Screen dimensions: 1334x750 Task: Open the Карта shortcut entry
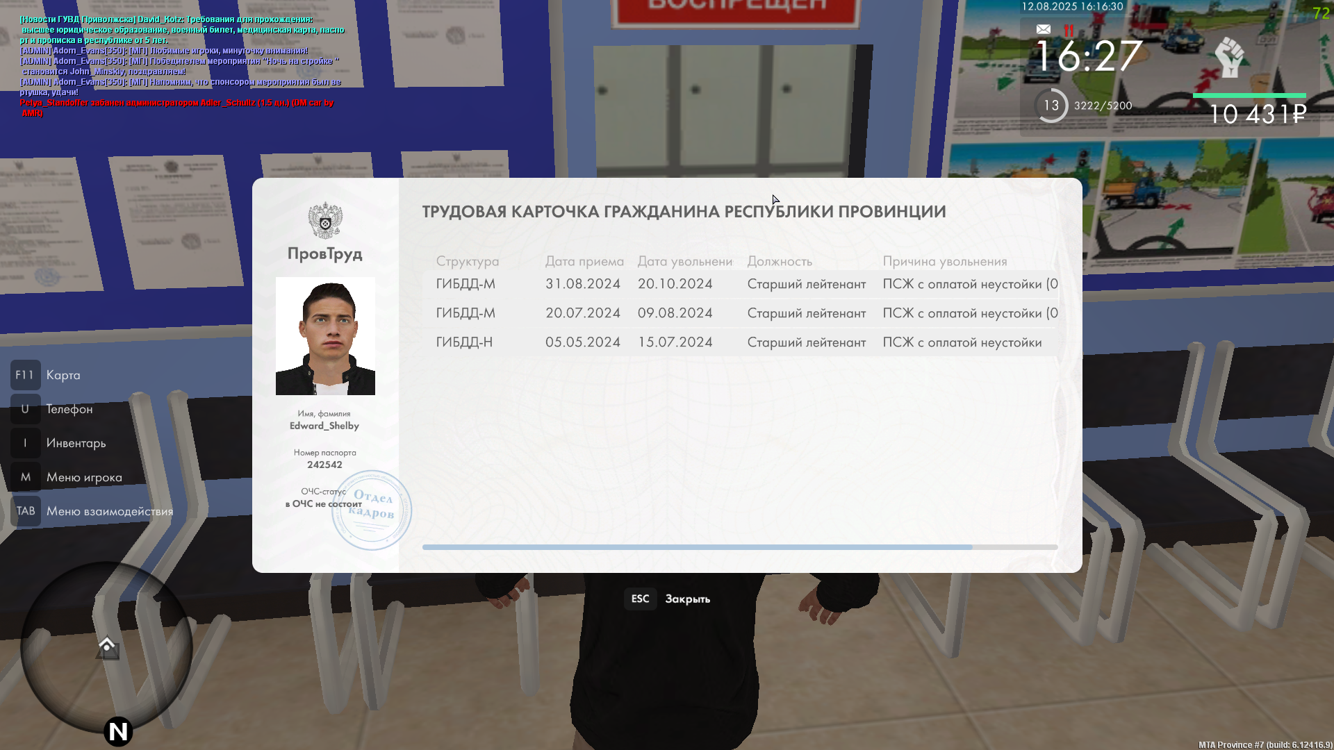coord(63,375)
